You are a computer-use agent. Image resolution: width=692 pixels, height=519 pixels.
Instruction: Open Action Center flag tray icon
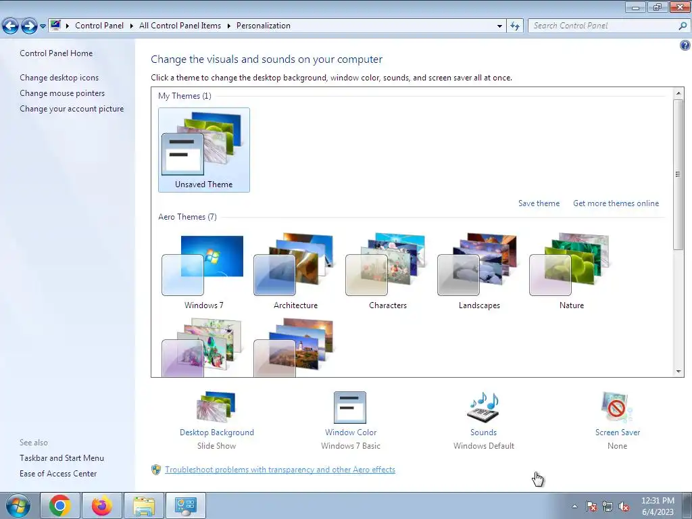click(591, 506)
